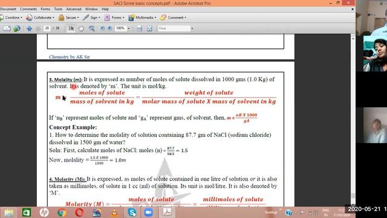Expand the Forms toolbar dropdown arrow
Screen dimensions: 387x218
pyautogui.click(x=123, y=18)
